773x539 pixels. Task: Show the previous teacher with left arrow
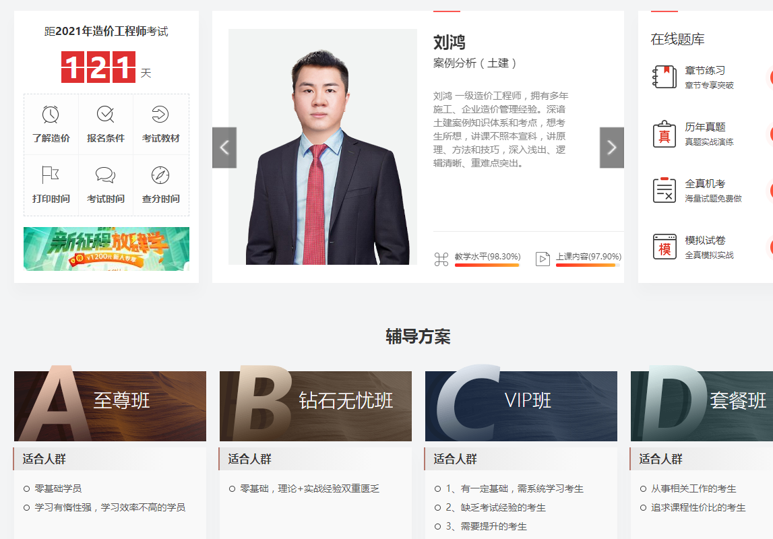tap(224, 148)
